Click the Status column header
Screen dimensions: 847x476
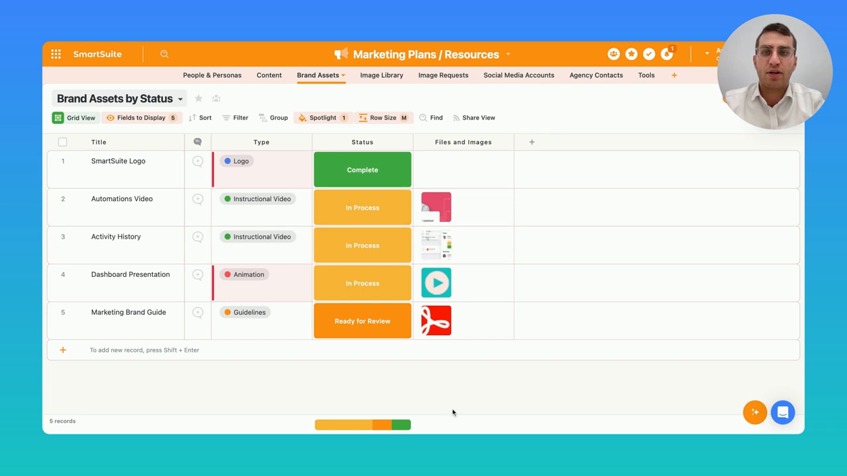[x=363, y=142]
